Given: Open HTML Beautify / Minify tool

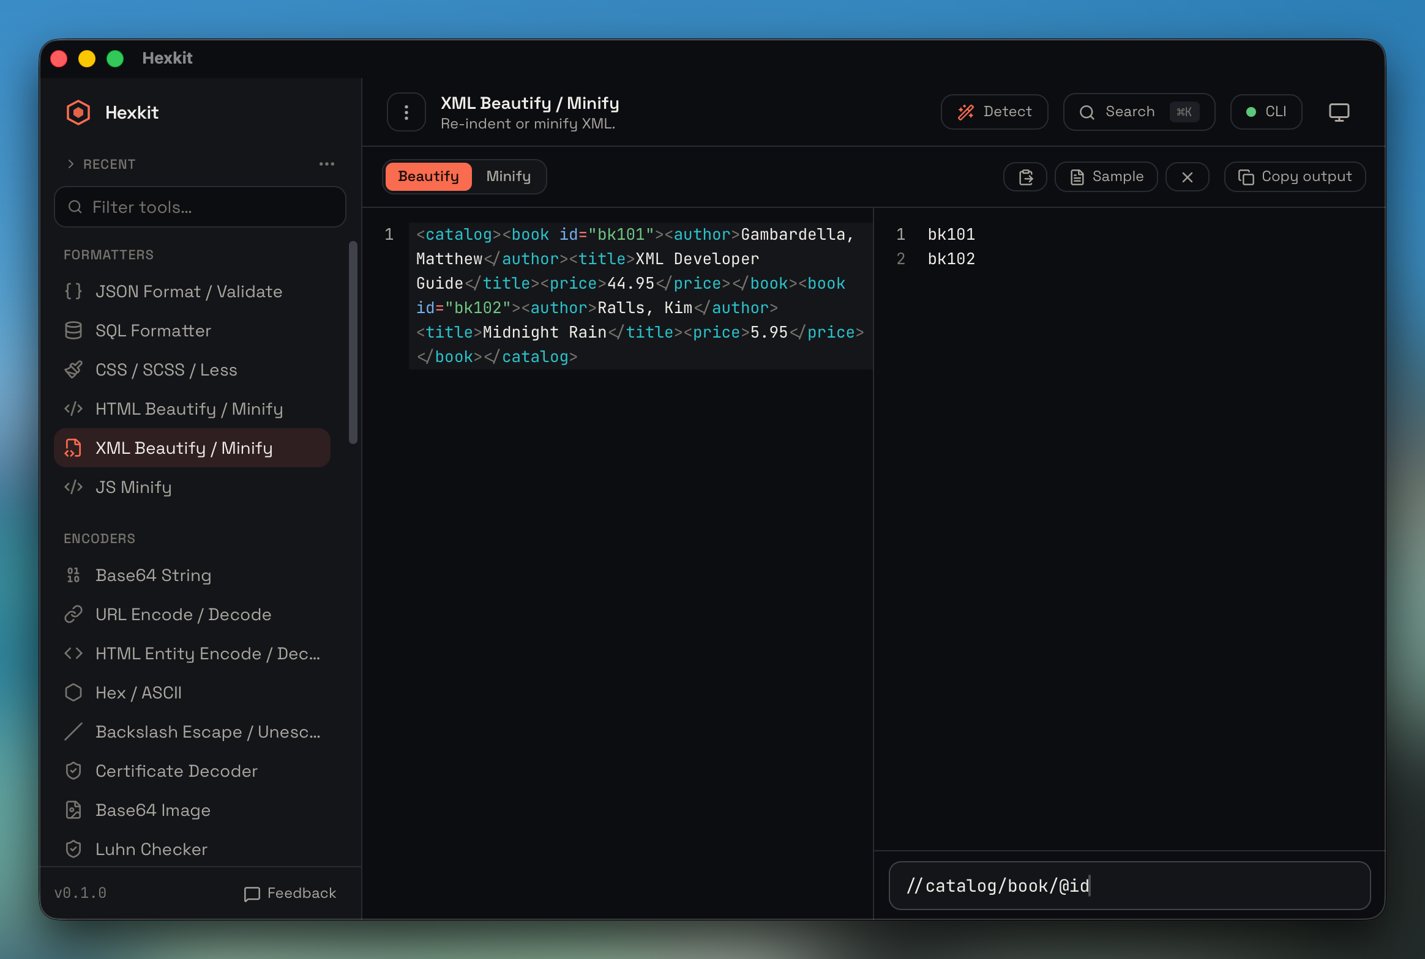Looking at the screenshot, I should click(192, 409).
